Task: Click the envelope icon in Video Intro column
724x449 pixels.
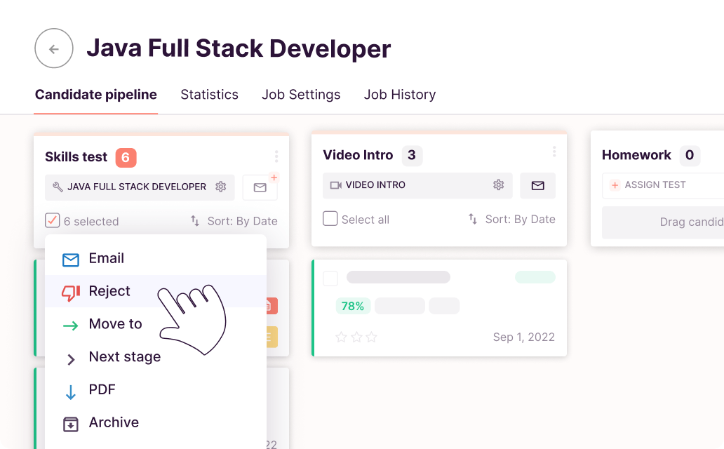Action: (x=537, y=185)
